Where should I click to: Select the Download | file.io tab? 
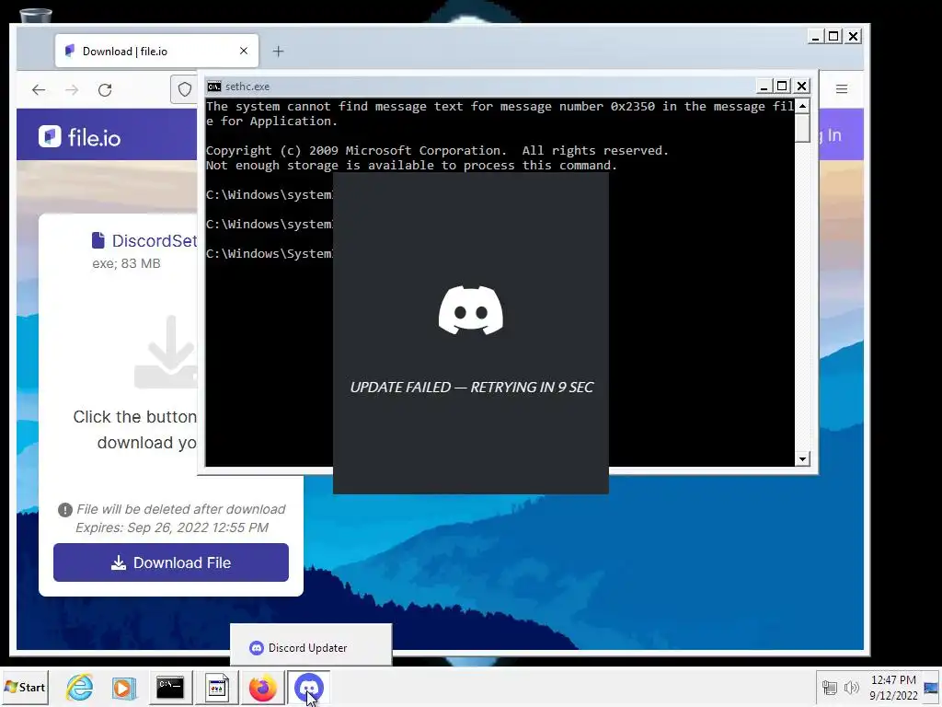pos(156,52)
